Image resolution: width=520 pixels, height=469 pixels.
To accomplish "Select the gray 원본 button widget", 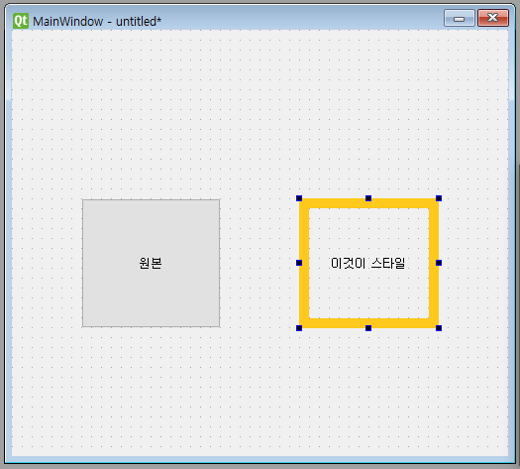I will pos(151,263).
